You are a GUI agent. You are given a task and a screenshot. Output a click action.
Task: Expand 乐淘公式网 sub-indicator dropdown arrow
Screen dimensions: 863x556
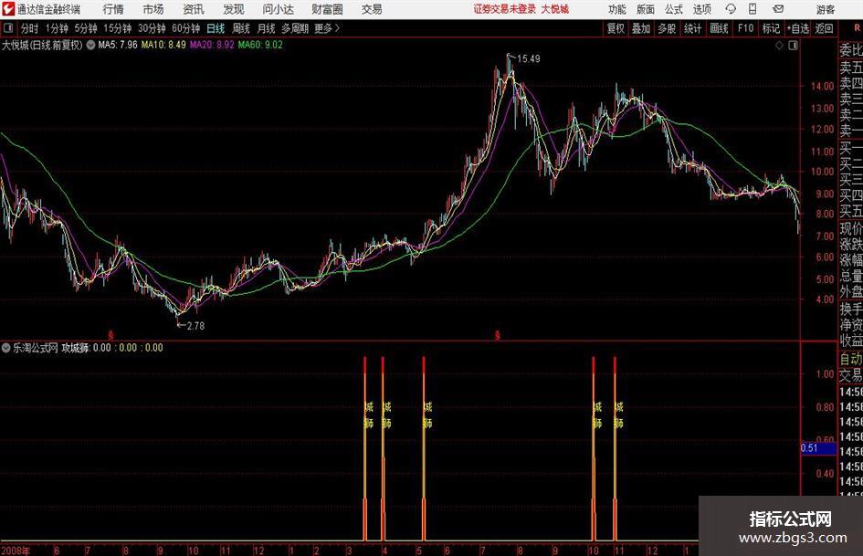6,347
